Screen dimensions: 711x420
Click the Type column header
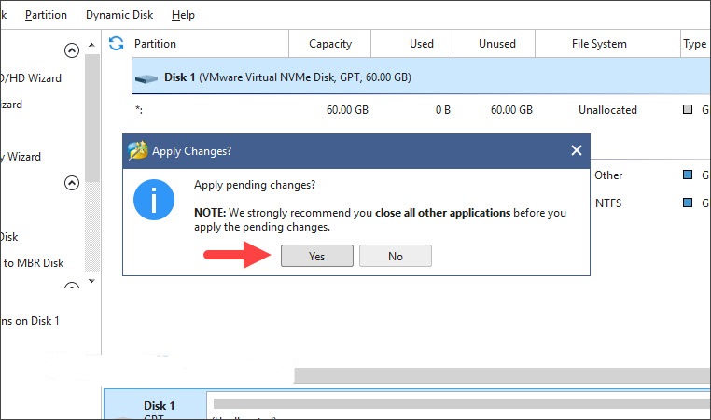point(695,44)
